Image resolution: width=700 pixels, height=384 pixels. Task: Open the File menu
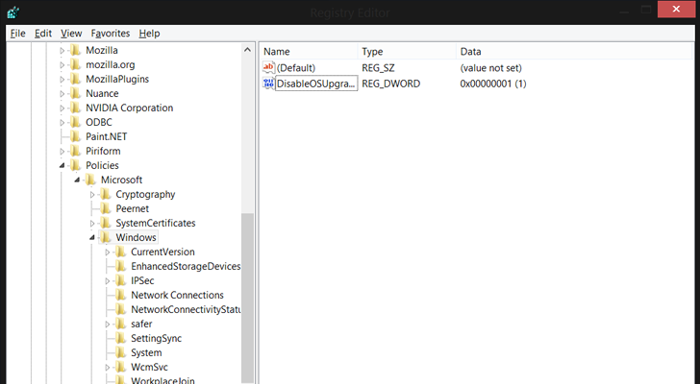[x=18, y=34]
